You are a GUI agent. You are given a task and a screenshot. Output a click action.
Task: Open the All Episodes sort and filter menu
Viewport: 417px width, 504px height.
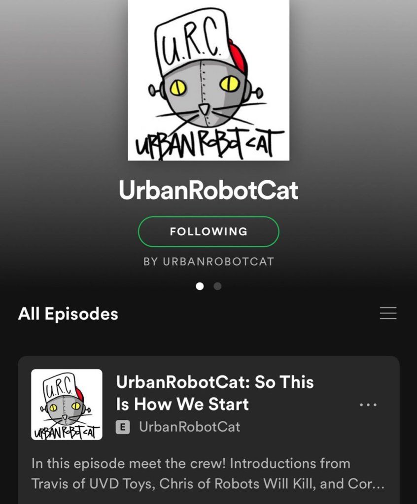[x=388, y=313]
